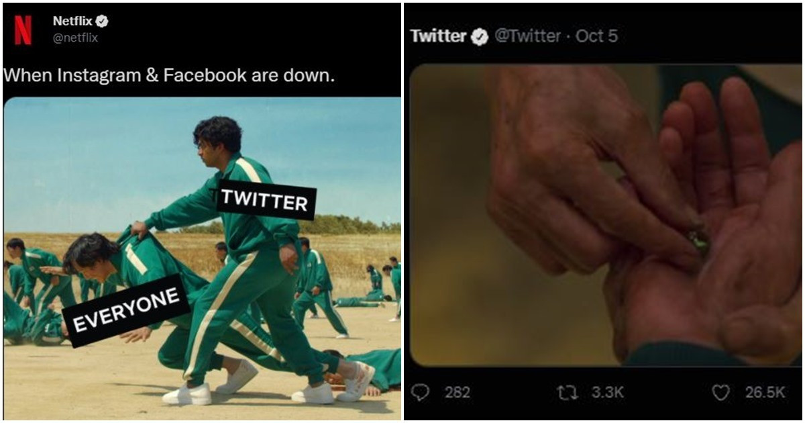Click the 26.5K likes count
805x423 pixels.
765,393
